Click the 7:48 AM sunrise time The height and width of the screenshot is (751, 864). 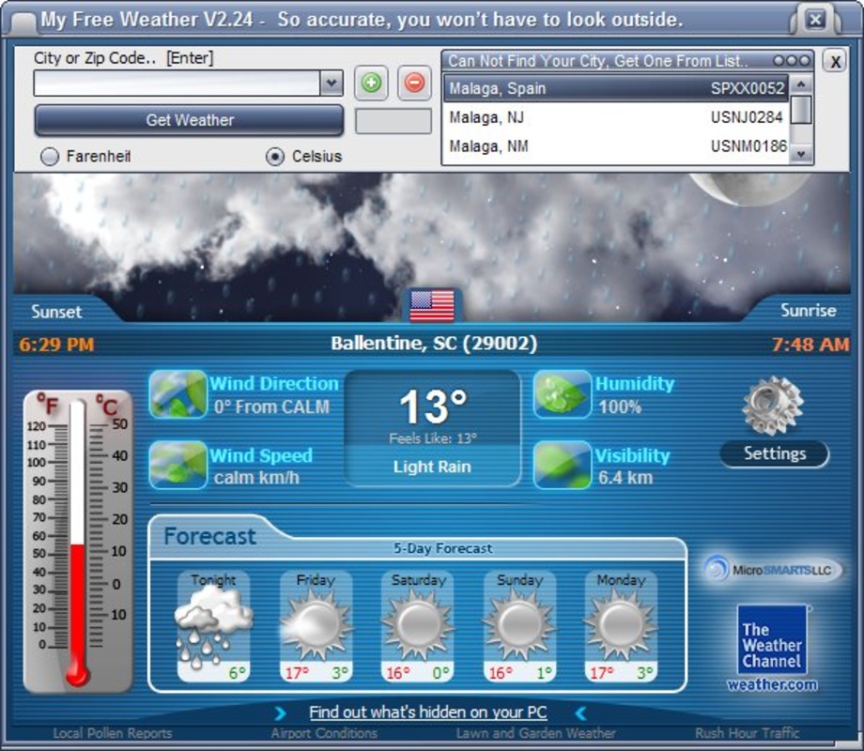[x=810, y=345]
